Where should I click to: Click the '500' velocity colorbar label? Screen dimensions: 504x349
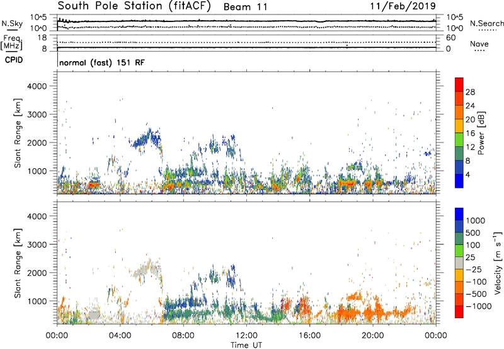(x=473, y=233)
